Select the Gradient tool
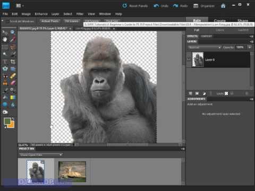This screenshot has width=255, height=191. [13, 98]
